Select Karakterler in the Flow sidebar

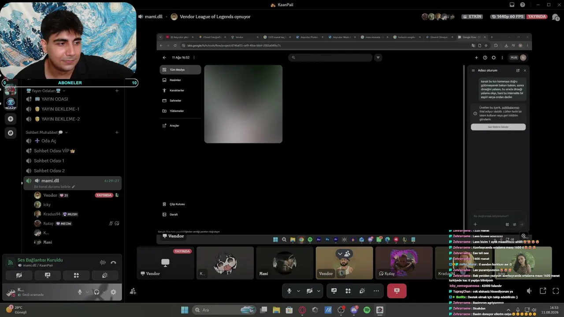click(x=180, y=90)
